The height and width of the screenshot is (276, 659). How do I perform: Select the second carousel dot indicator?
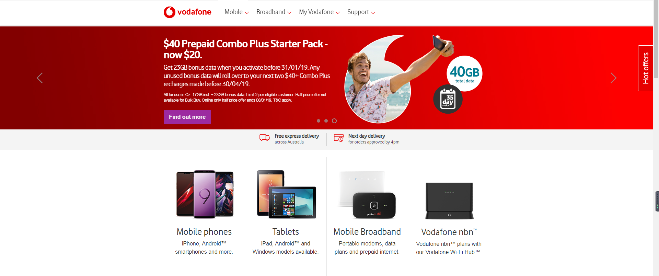point(326,121)
